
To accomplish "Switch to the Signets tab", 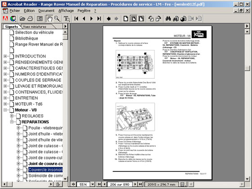I will 11,27.
